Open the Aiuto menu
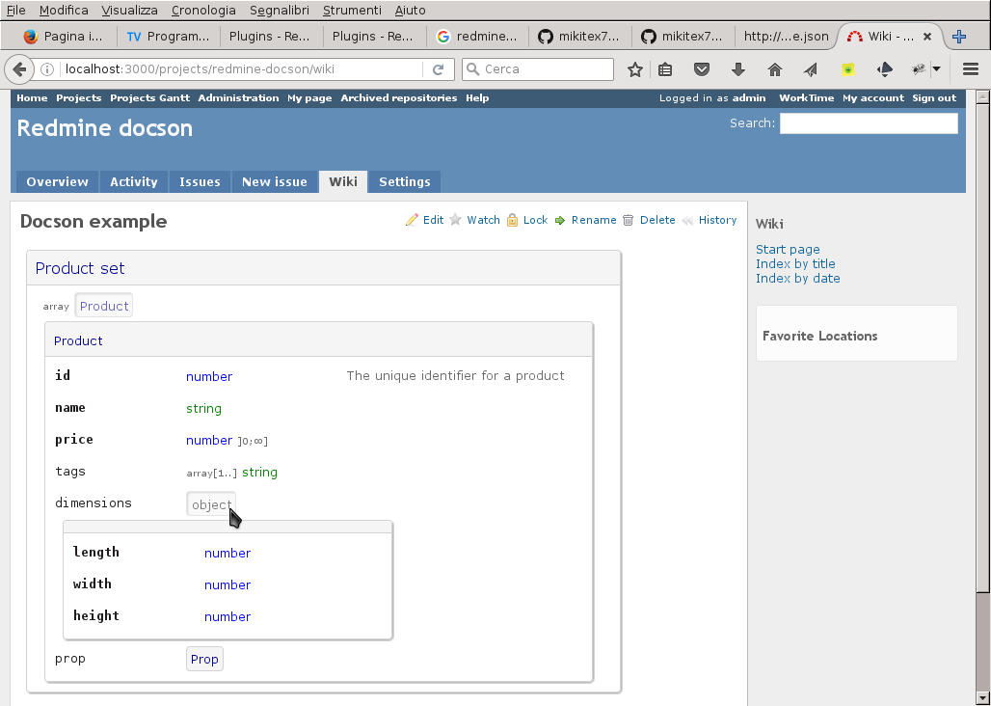This screenshot has height=706, width=991. click(410, 10)
